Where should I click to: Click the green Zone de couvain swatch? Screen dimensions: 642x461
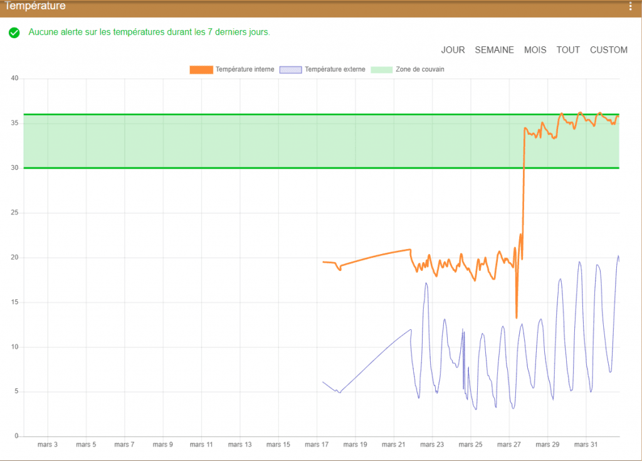(x=382, y=70)
